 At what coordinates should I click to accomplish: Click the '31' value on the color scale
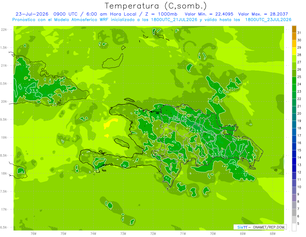(x=299, y=33)
